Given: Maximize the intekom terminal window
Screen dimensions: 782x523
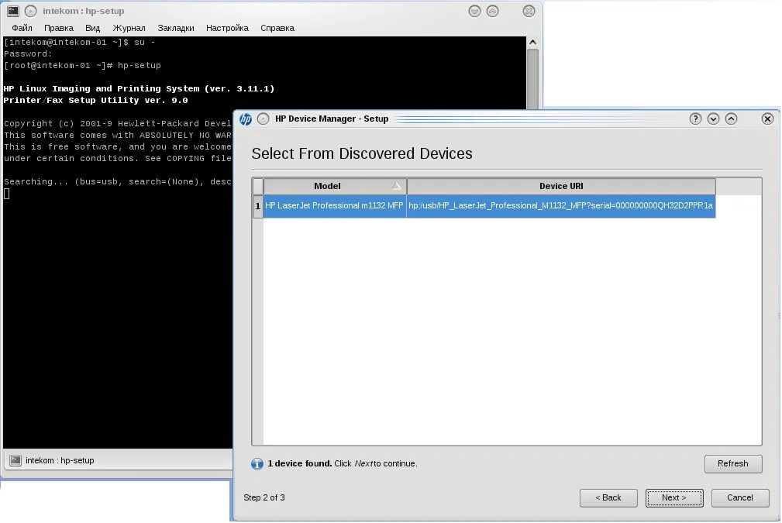Looking at the screenshot, I should pos(492,11).
